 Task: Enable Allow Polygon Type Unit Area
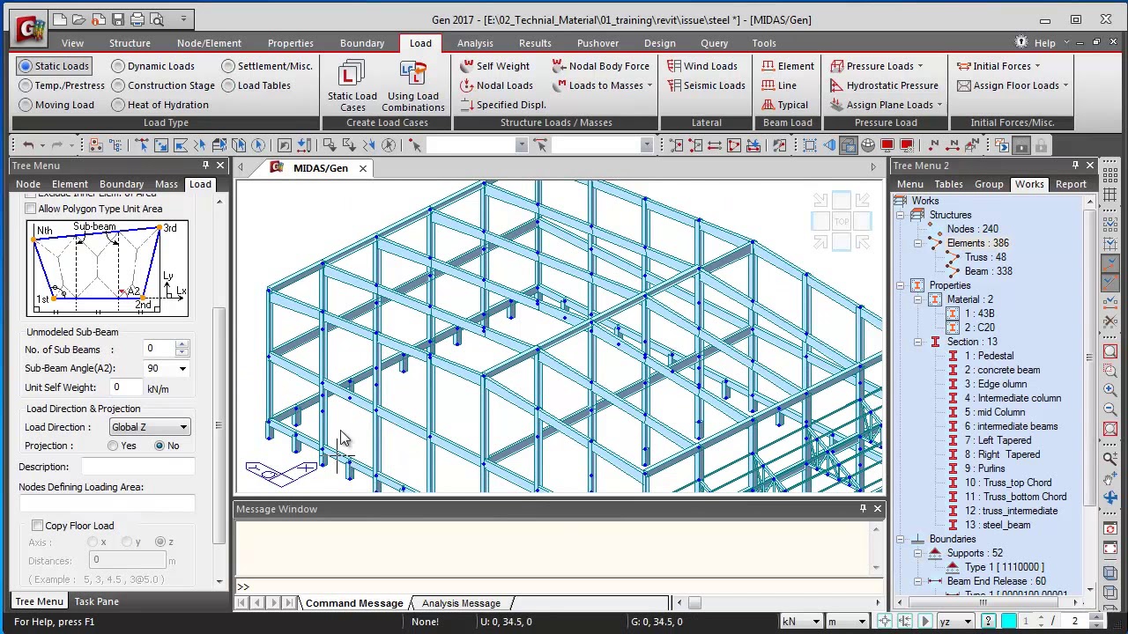(x=31, y=209)
